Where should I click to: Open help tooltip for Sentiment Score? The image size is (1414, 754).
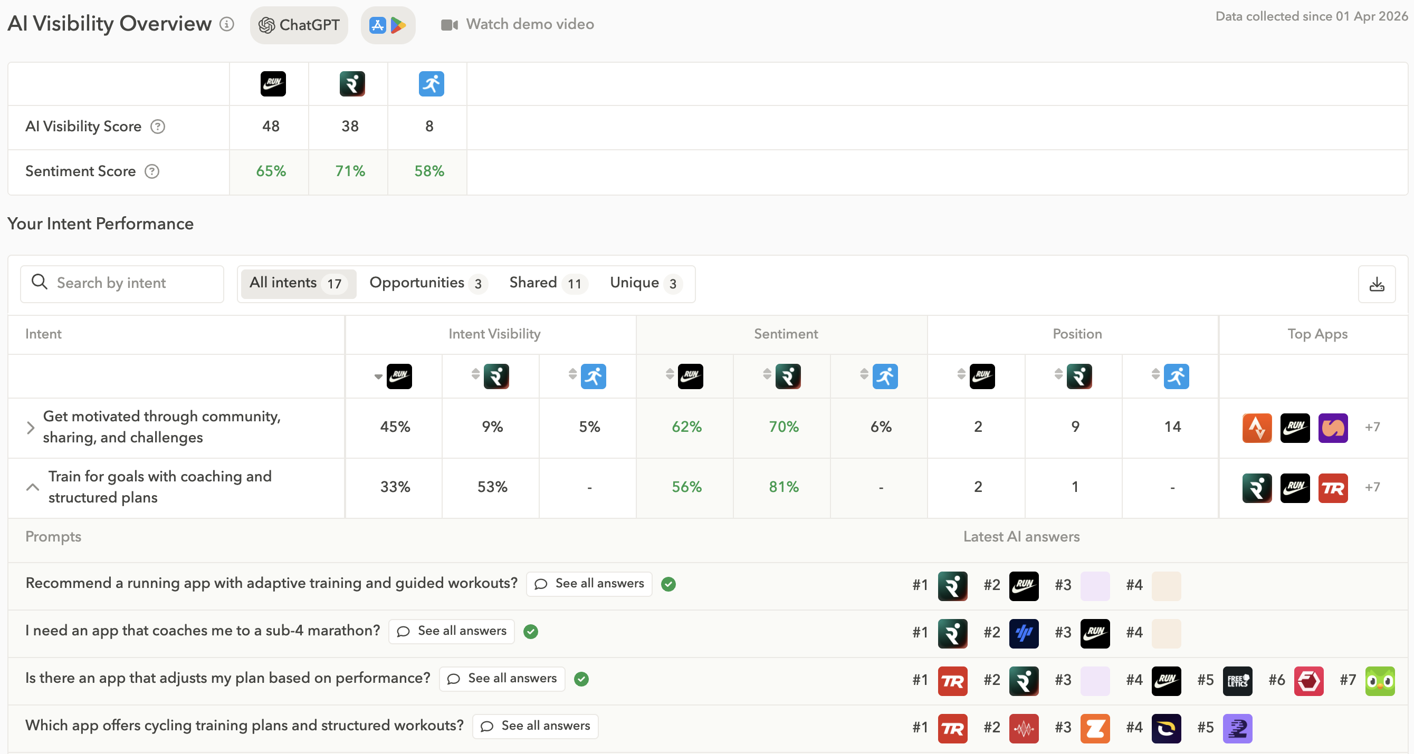(152, 172)
